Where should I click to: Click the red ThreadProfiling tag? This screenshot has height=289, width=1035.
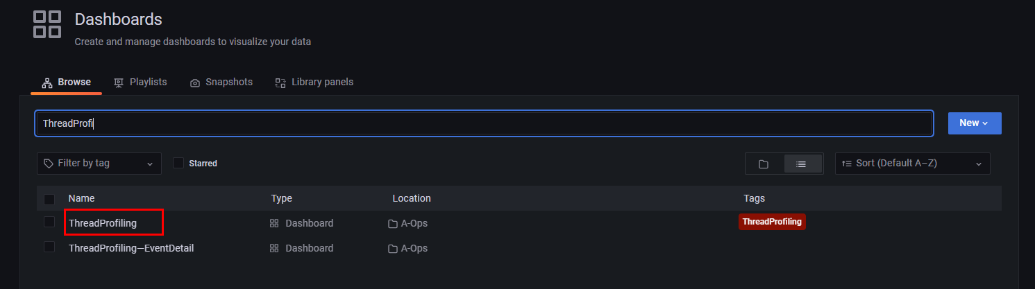click(772, 222)
